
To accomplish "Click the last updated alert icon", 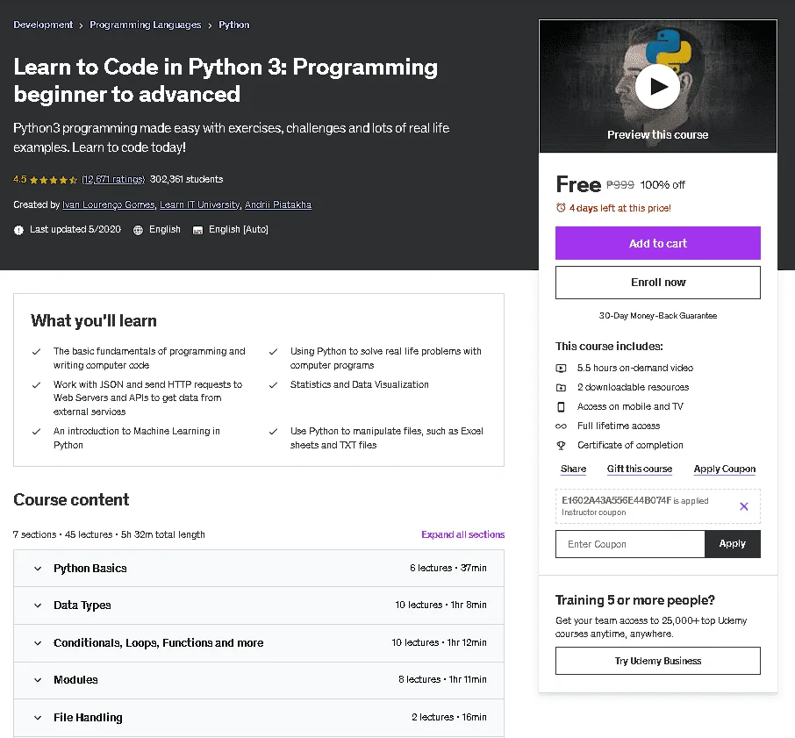I will 18,230.
